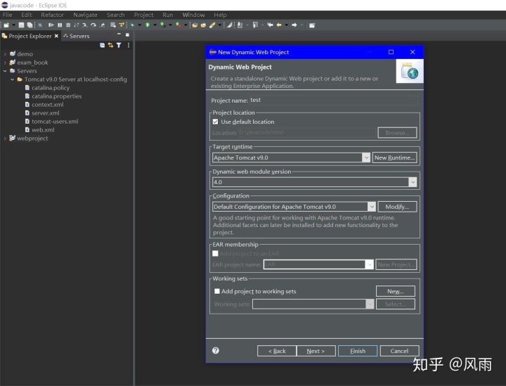Screen dimensions: 506x386
Task: Open the Refactor menu
Action: pos(52,15)
